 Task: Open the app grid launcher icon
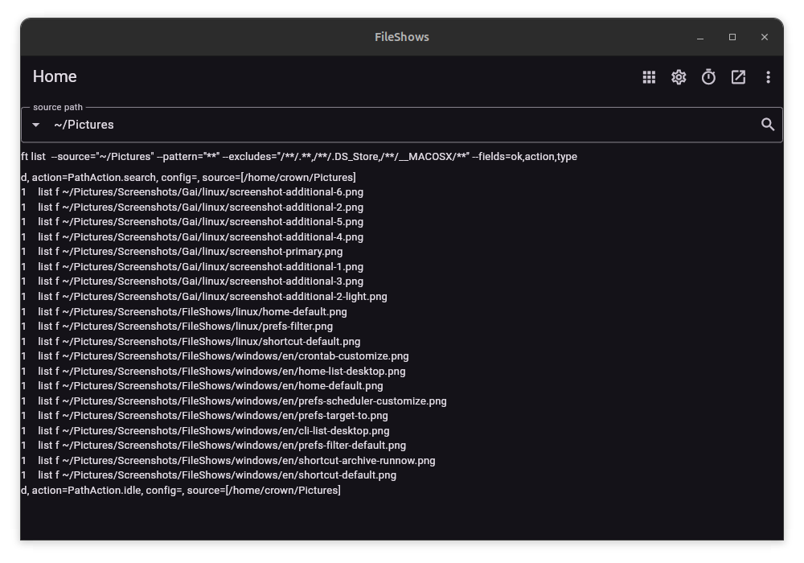coord(649,76)
